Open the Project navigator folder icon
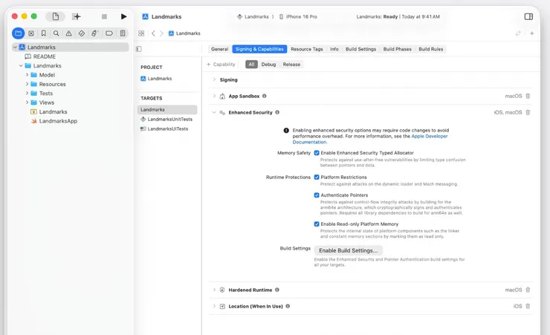 click(x=19, y=33)
